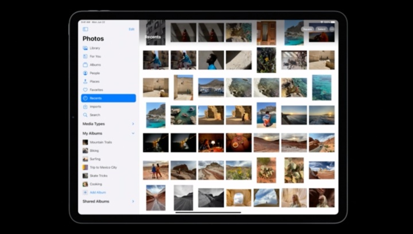Open the Trip to Mexico City album
Screen dimensions: 413x234
click(x=103, y=167)
